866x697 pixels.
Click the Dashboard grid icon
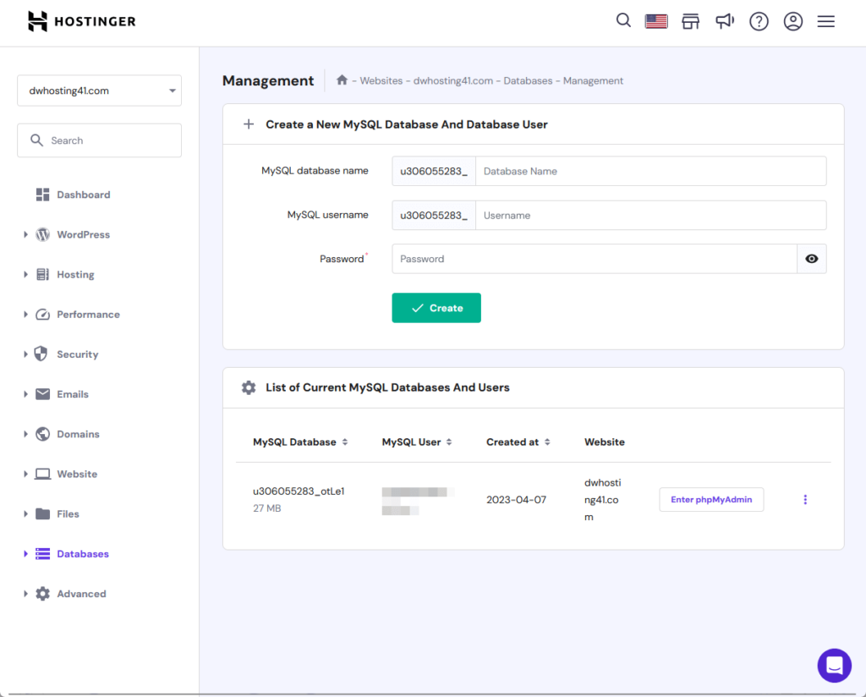[42, 195]
